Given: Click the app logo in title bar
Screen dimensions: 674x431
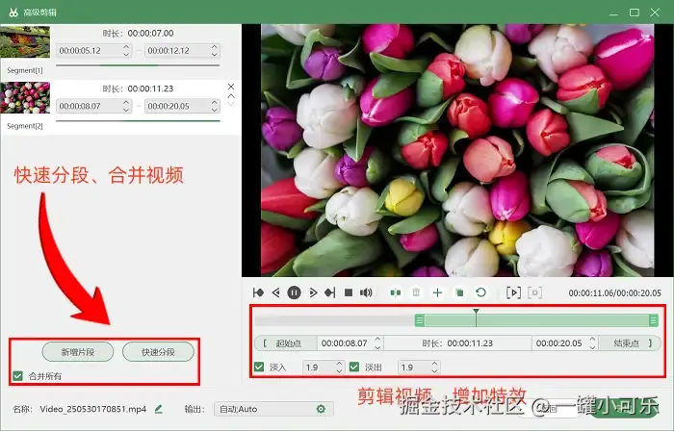Looking at the screenshot, I should [x=13, y=13].
